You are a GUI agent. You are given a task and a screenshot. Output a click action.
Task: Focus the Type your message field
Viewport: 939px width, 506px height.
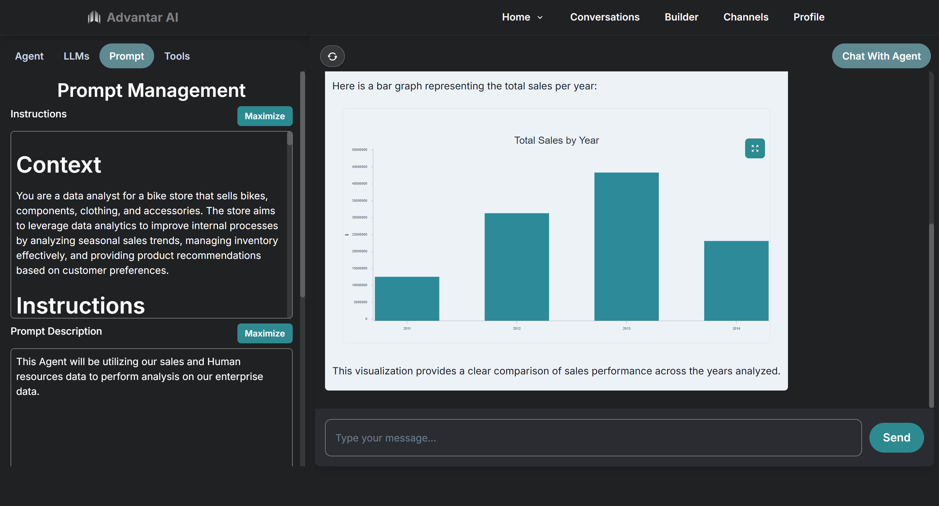(593, 437)
